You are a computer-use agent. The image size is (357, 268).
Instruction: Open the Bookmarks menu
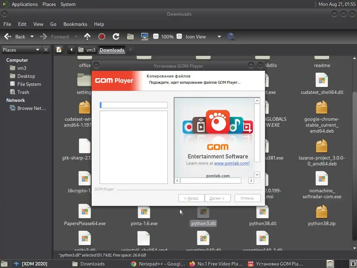[x=75, y=24]
